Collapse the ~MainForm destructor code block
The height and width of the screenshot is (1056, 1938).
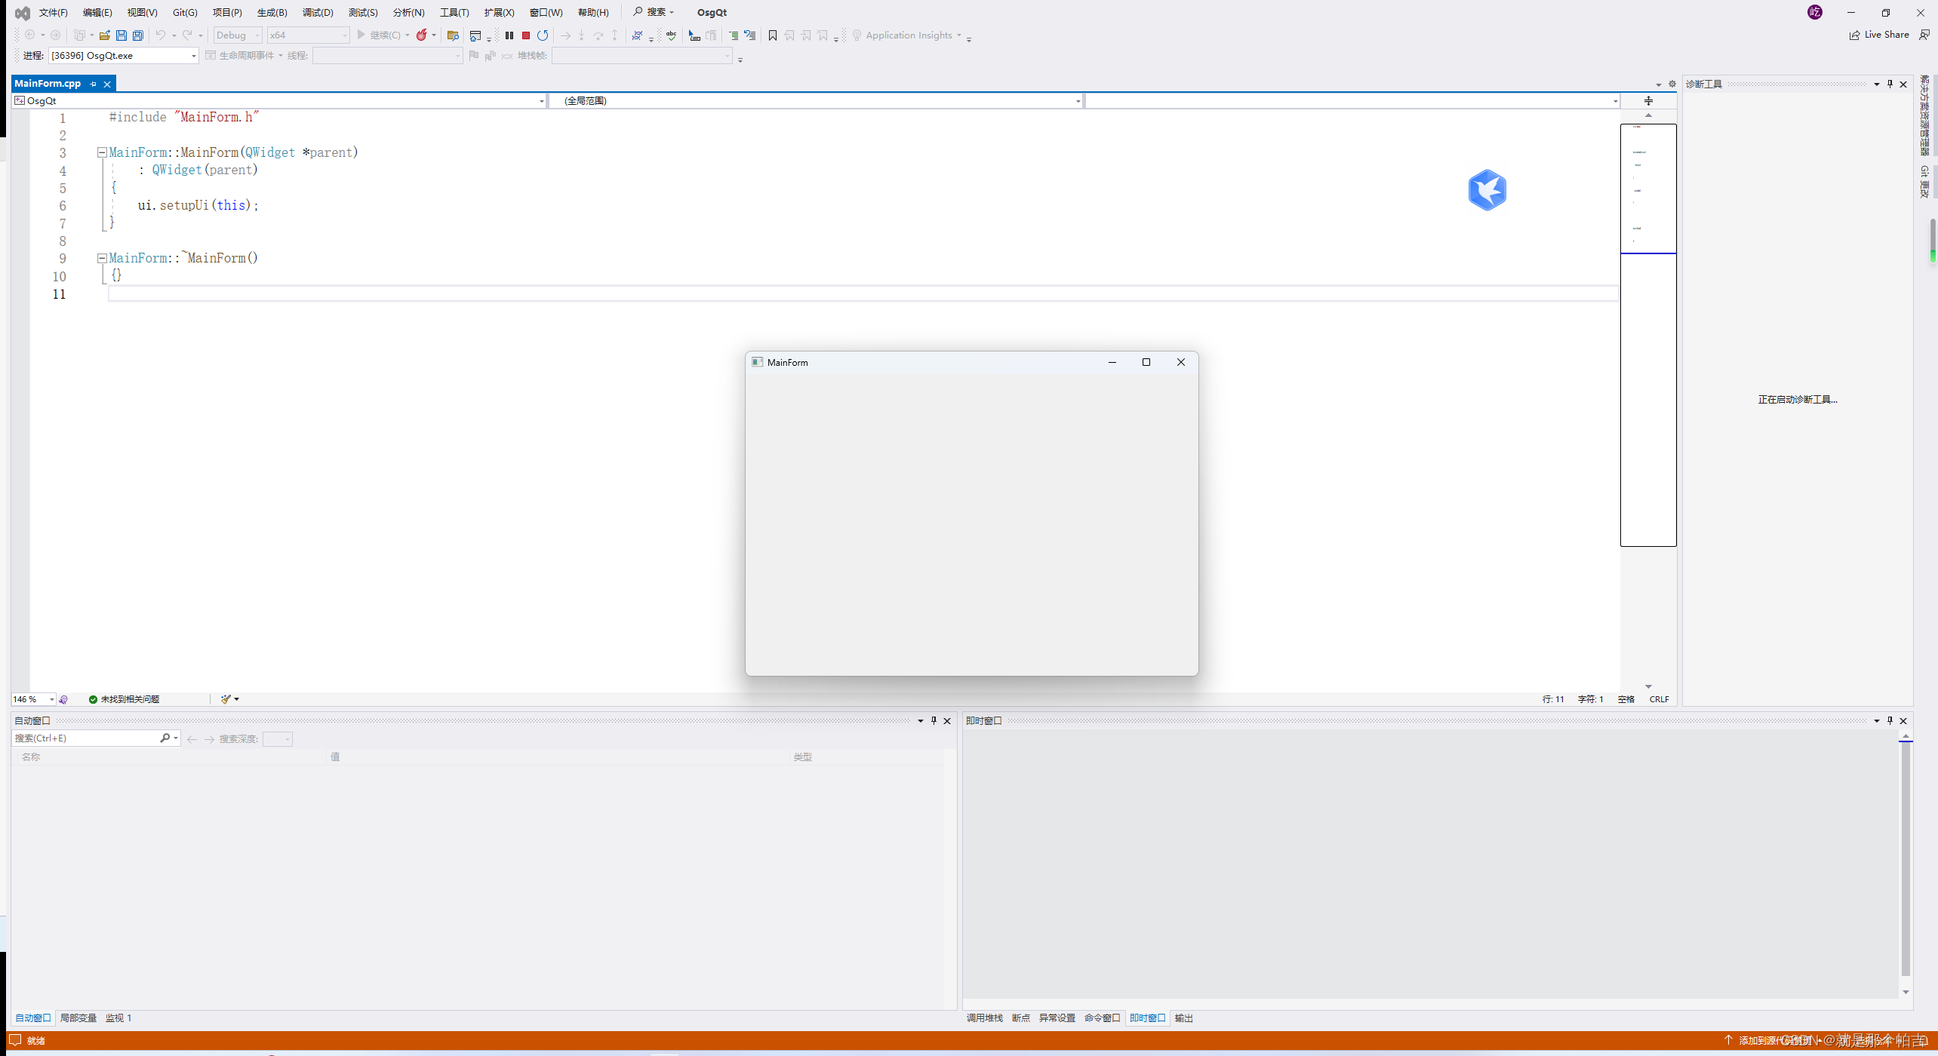(102, 258)
